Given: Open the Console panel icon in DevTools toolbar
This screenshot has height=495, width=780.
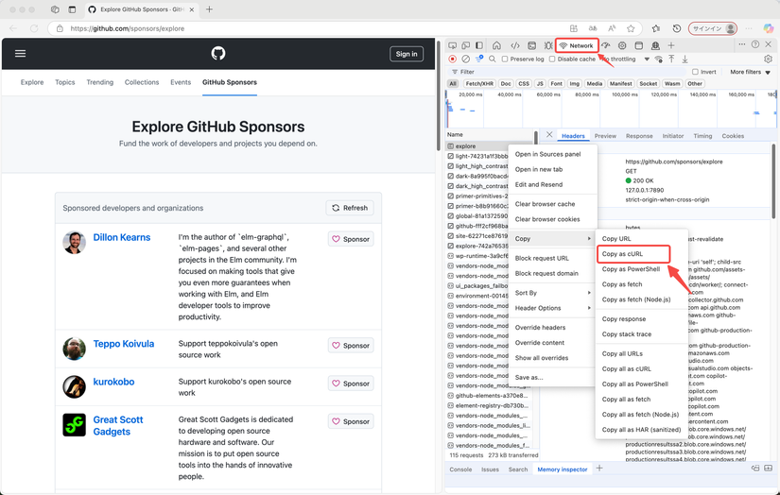Looking at the screenshot, I should pos(531,45).
